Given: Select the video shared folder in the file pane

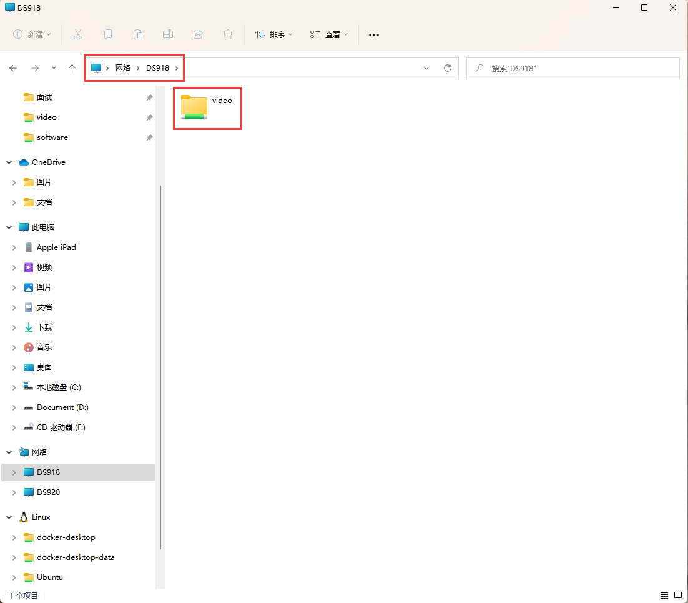Looking at the screenshot, I should [x=207, y=107].
